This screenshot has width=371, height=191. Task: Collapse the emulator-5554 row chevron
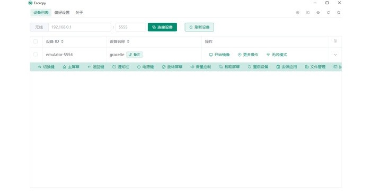(335, 55)
